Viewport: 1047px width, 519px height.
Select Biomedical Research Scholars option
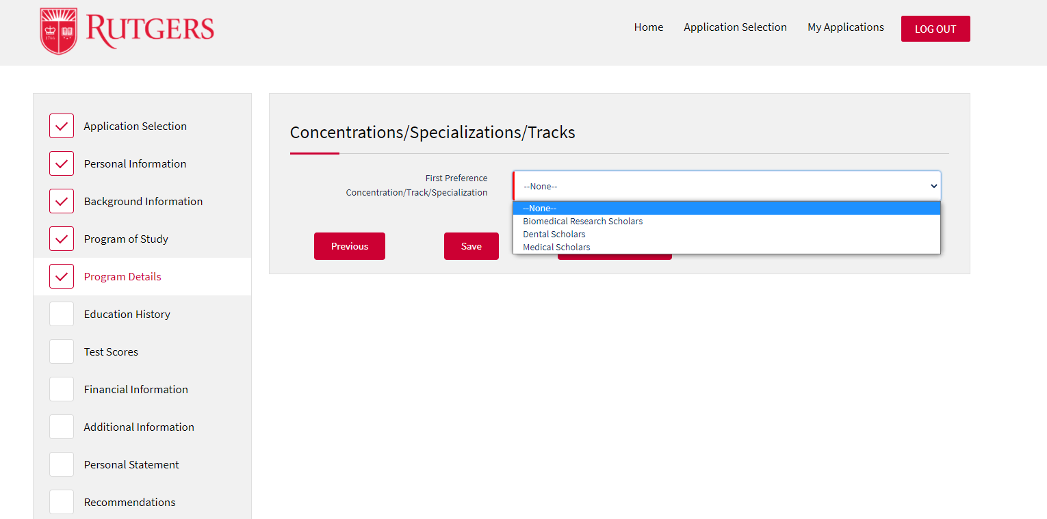pyautogui.click(x=582, y=222)
